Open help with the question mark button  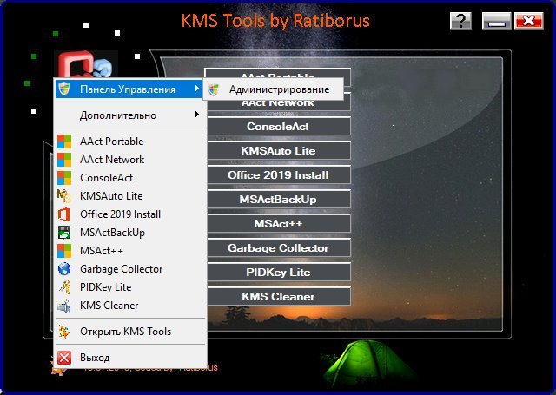point(460,21)
